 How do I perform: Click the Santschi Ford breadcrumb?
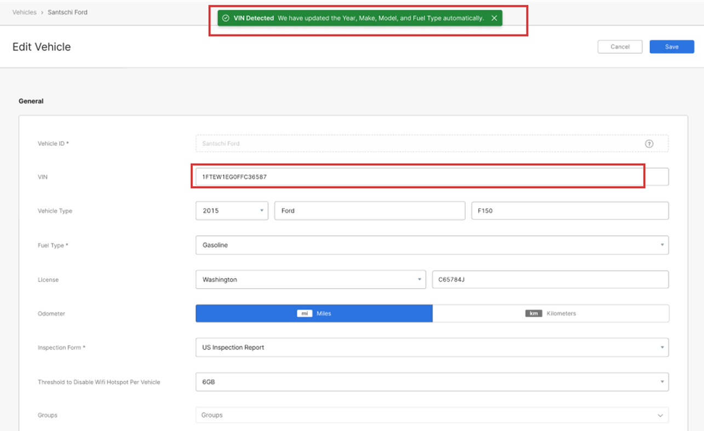click(x=67, y=12)
